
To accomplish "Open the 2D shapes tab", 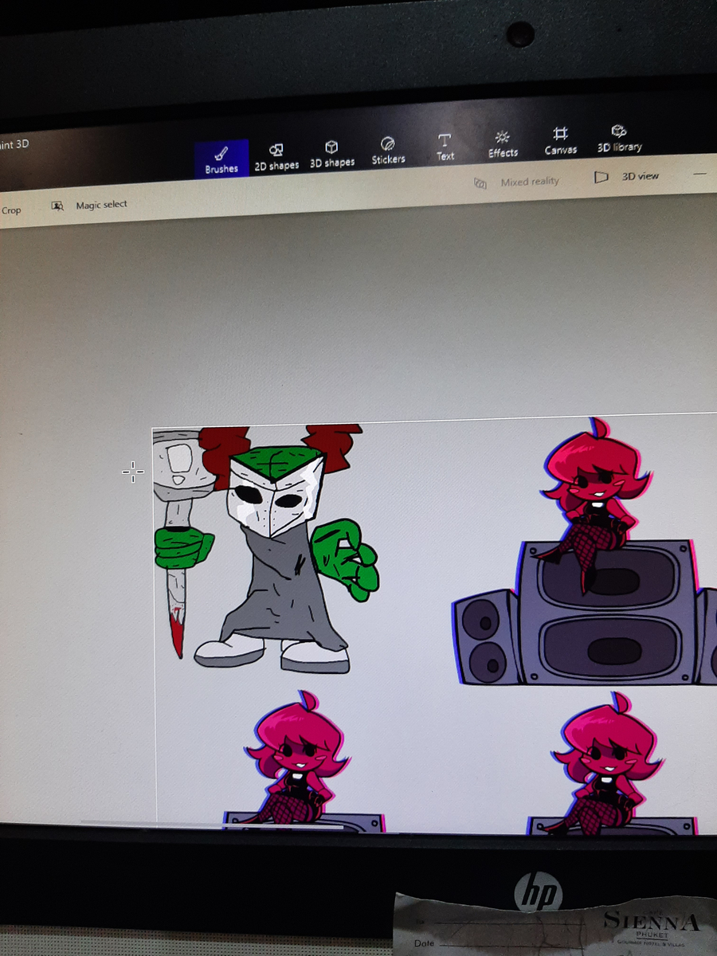I will (276, 157).
